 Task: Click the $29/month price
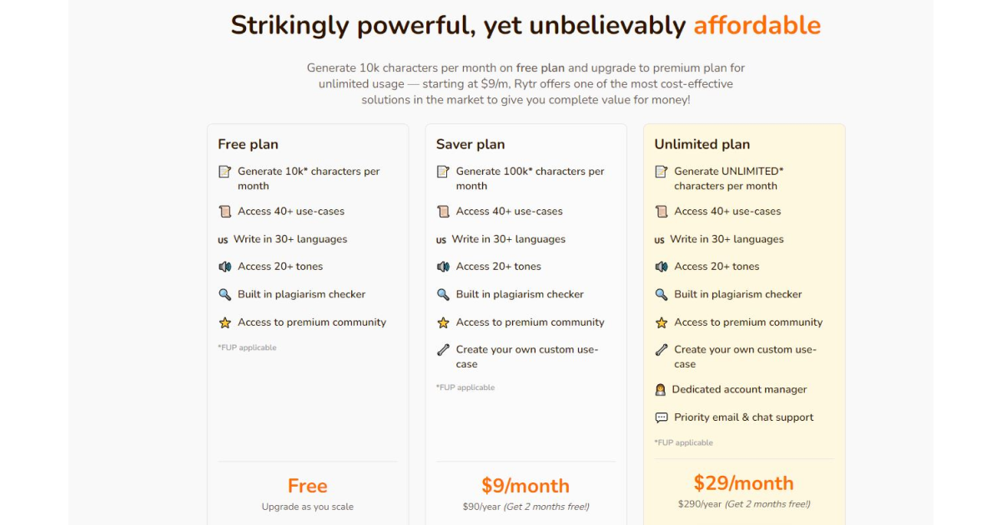(743, 483)
